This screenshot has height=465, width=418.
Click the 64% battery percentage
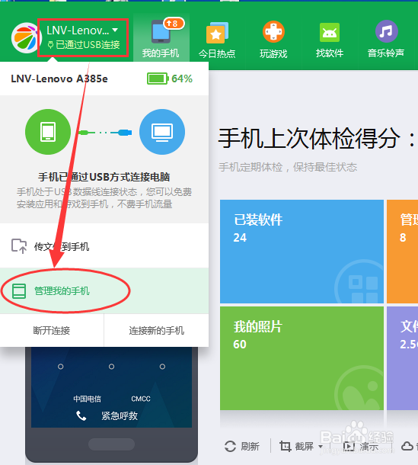coord(182,79)
